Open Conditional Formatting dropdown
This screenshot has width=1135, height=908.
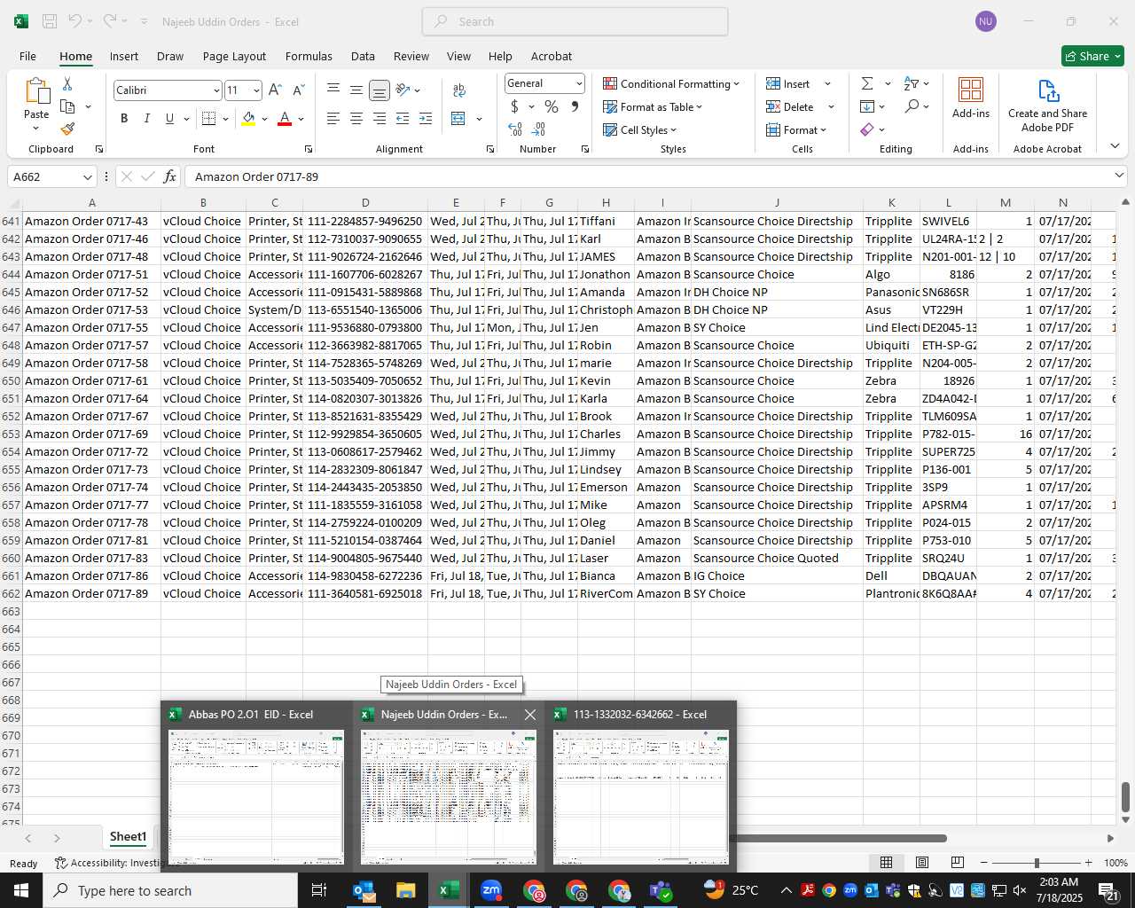tap(671, 83)
